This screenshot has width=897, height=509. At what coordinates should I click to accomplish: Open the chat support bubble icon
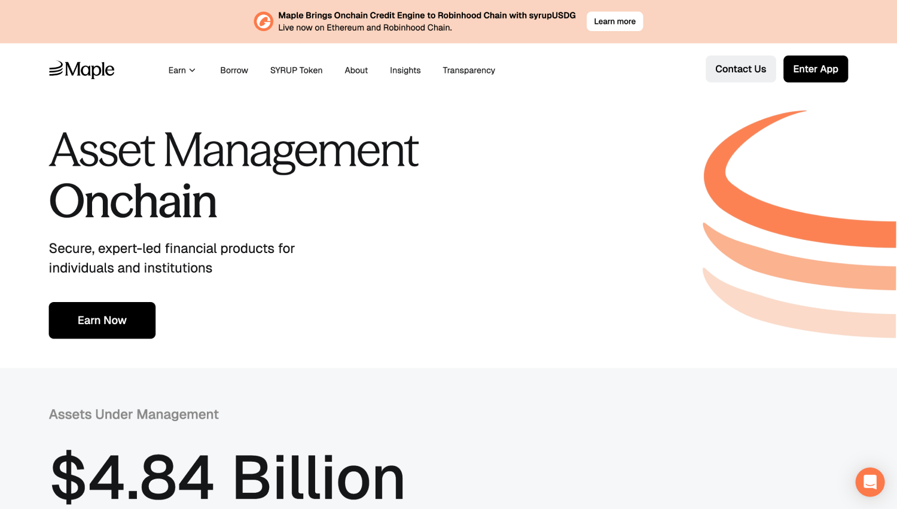[x=869, y=481]
